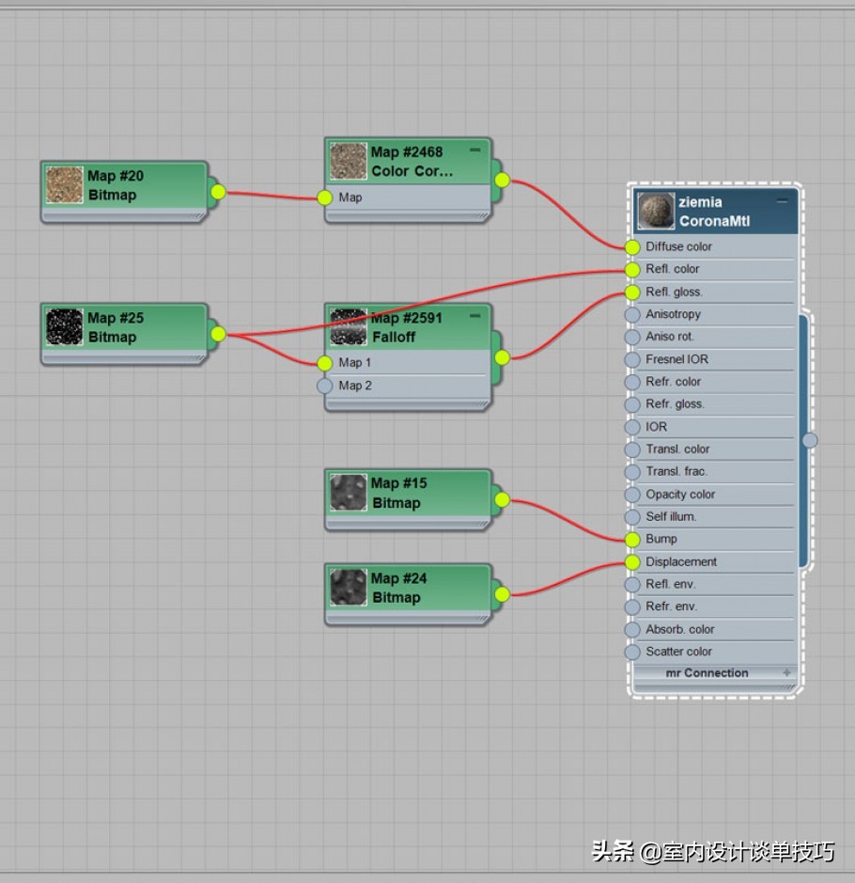The height and width of the screenshot is (883, 855).
Task: Click the Refr. gloss. input socket
Action: pyautogui.click(x=632, y=404)
